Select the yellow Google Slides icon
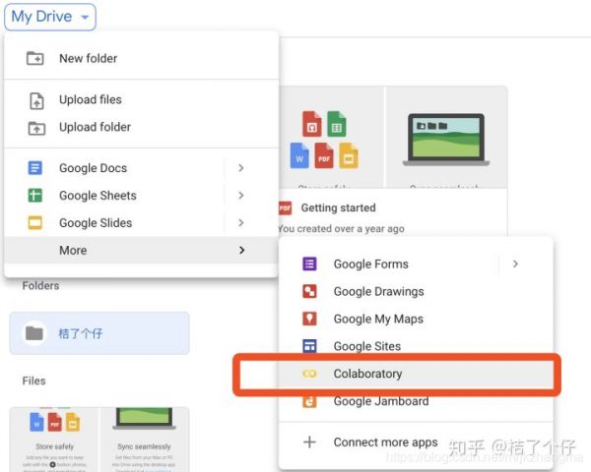The width and height of the screenshot is (591, 472). point(35,223)
